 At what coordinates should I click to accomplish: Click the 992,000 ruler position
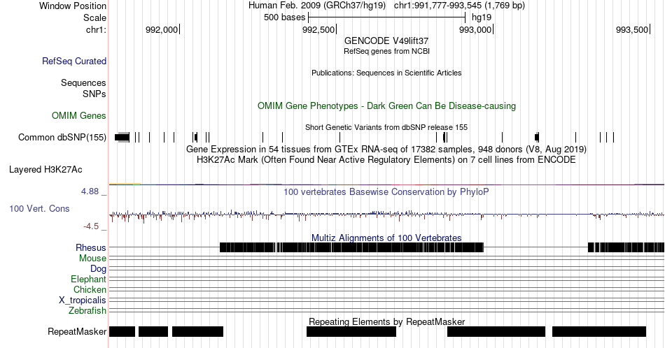pyautogui.click(x=162, y=29)
